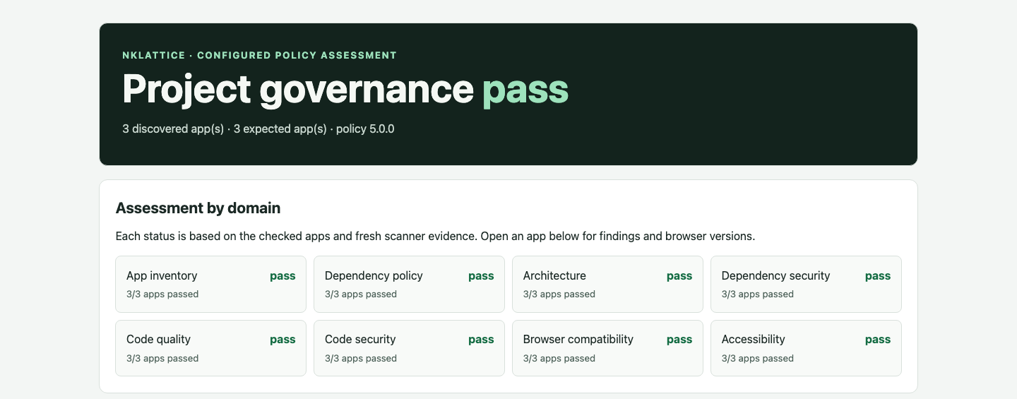This screenshot has height=399, width=1017.
Task: Click the pass status of Dependency policy
Action: pyautogui.click(x=481, y=276)
